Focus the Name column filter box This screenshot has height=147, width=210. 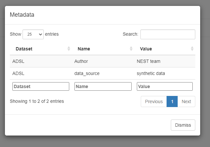click(x=103, y=86)
